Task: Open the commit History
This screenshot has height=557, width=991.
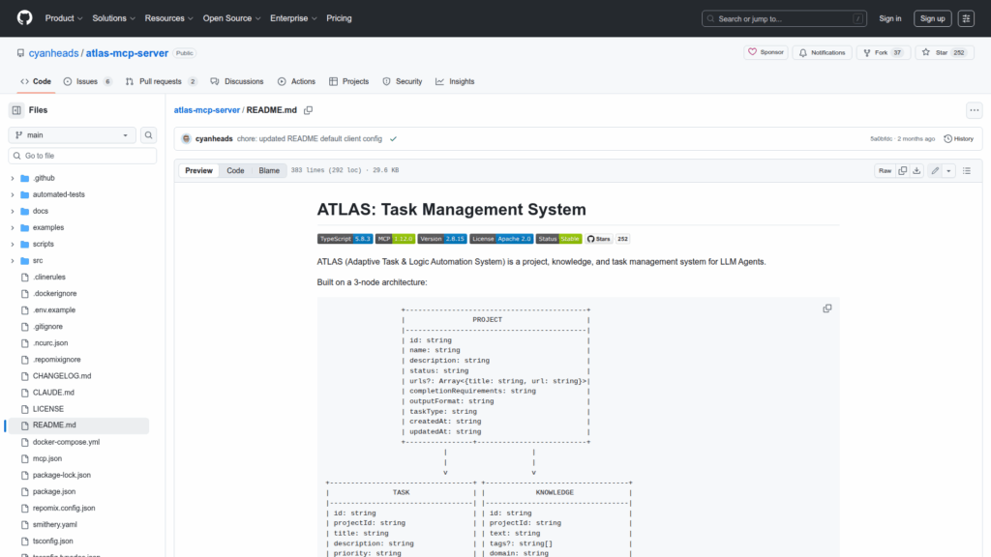Action: [959, 139]
